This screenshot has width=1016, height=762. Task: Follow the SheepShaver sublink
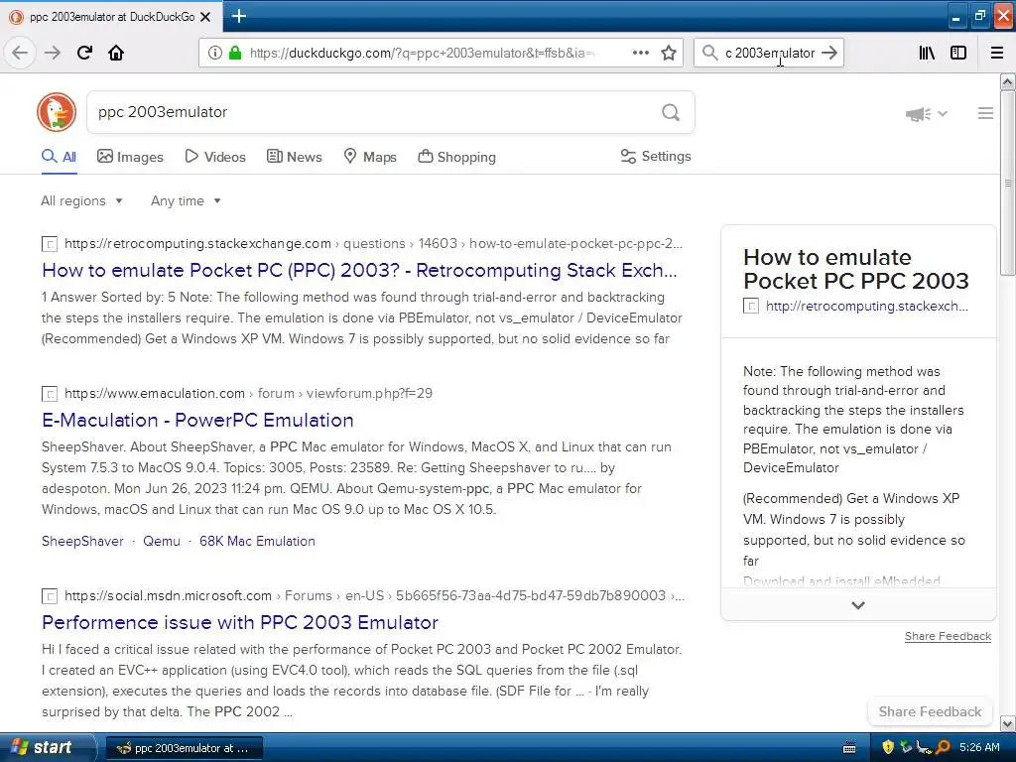[82, 541]
